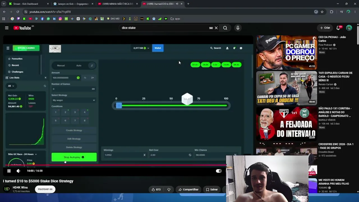
Task: Refresh the Live Stats in the video
Action: (45, 86)
